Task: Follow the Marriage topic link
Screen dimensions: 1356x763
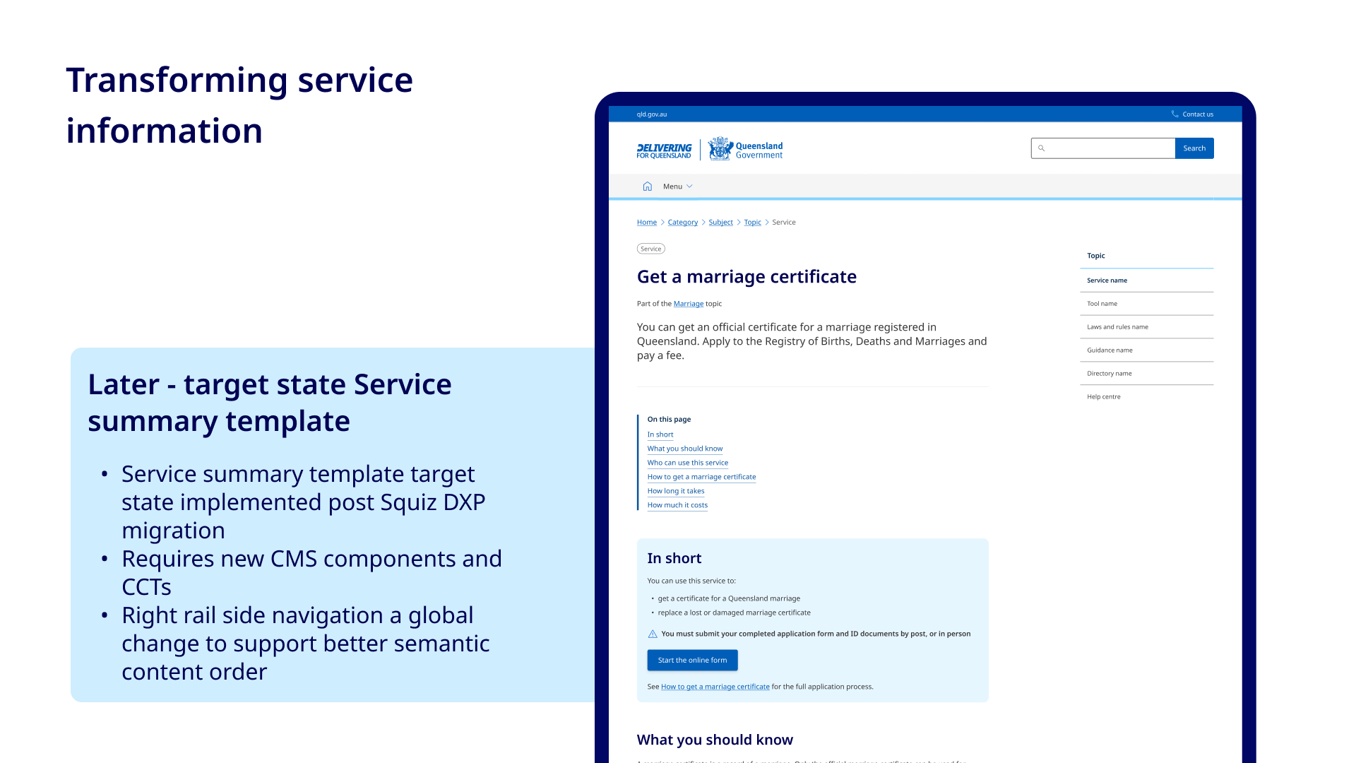Action: 688,304
